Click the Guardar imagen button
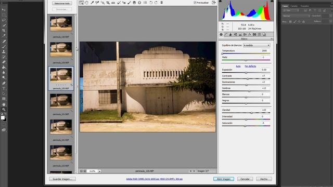 point(62,179)
